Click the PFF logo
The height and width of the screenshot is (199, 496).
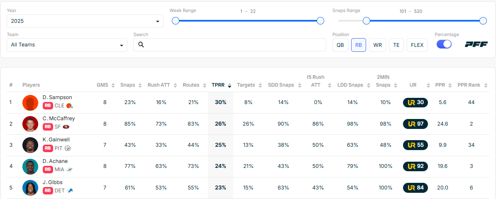click(476, 44)
